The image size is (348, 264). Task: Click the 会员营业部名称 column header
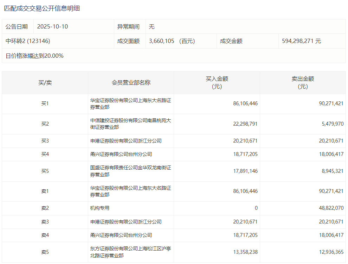click(131, 83)
